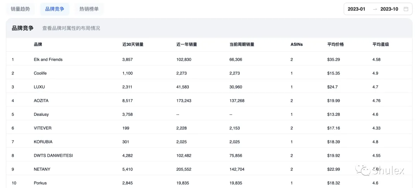
Task: Open the calendar icon in date range
Action: pyautogui.click(x=406, y=9)
